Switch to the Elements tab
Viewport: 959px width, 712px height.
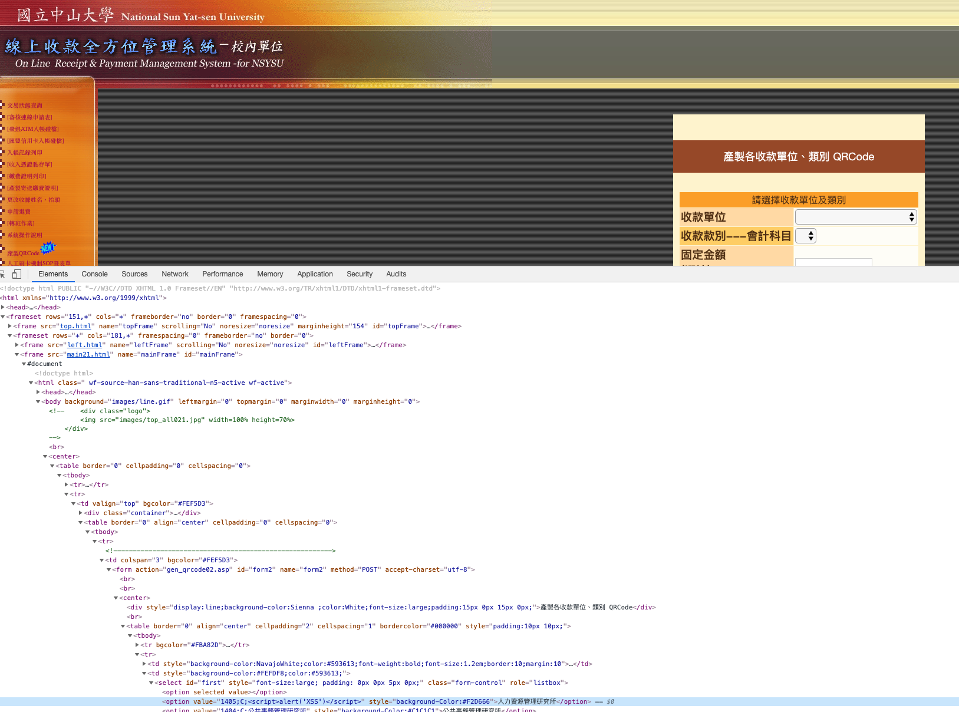pos(53,274)
